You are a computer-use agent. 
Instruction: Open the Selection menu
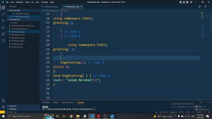tap(20, 2)
